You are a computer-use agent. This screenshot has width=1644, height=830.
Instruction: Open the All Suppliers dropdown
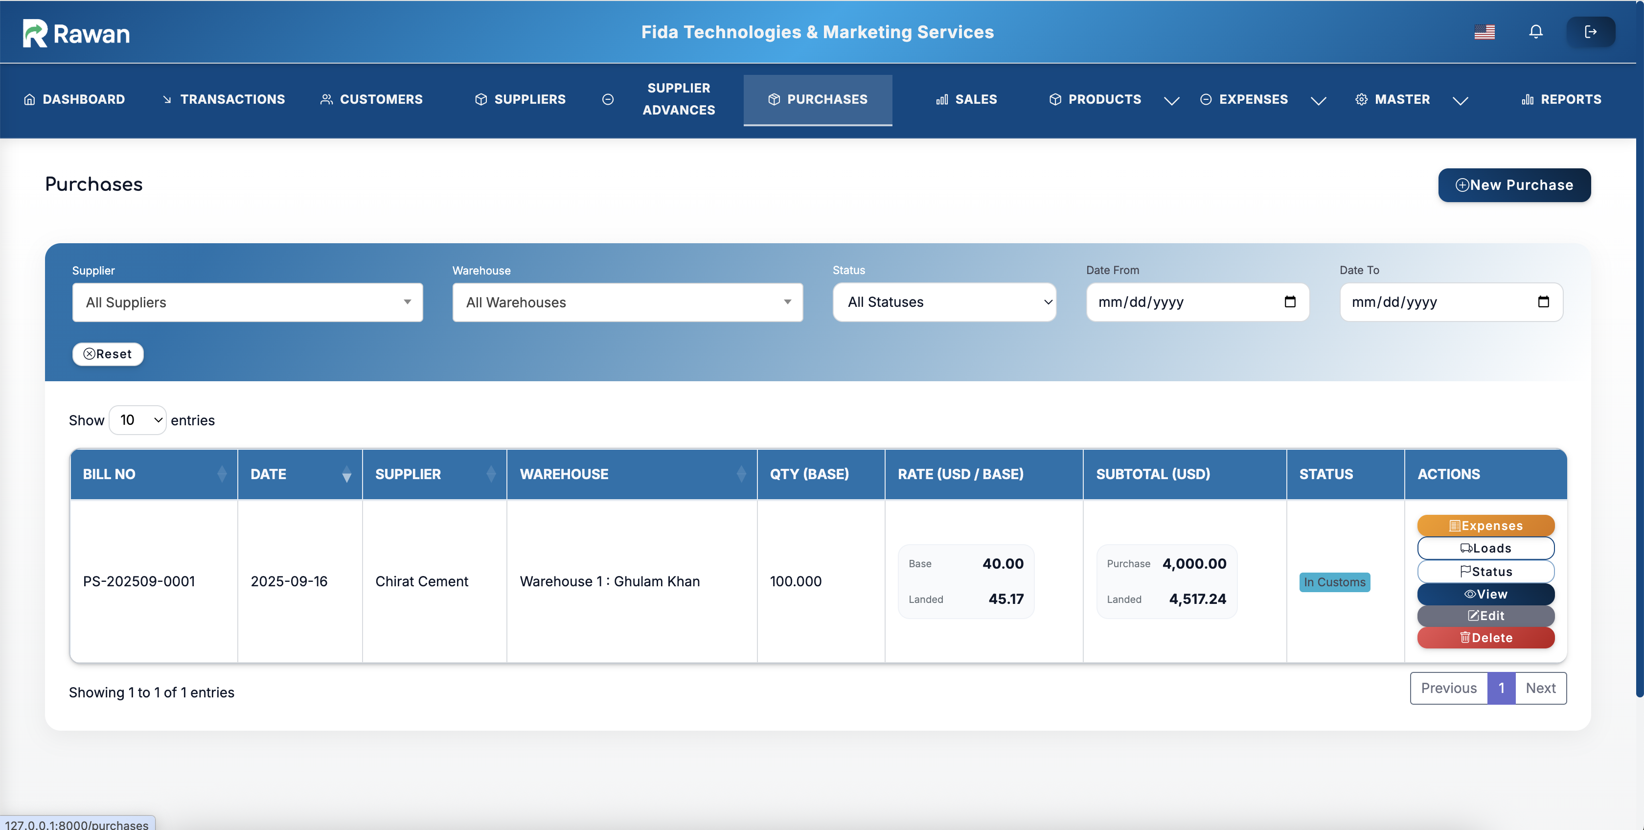(247, 302)
